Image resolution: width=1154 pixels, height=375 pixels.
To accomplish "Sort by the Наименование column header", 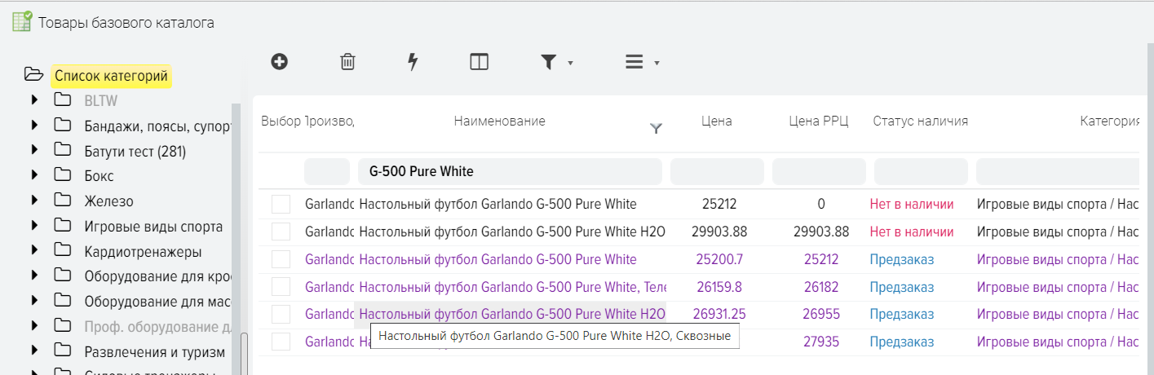I will (499, 121).
